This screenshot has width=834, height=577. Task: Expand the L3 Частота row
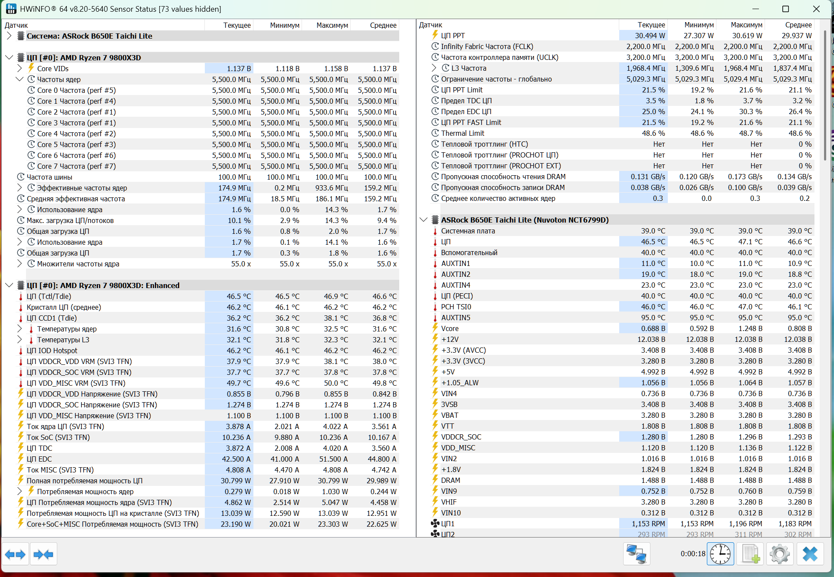click(434, 68)
